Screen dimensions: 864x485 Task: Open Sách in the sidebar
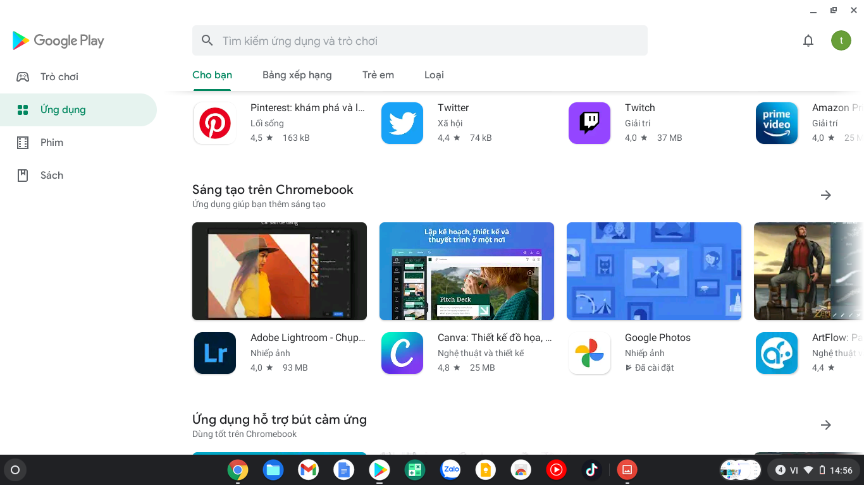(x=78, y=176)
